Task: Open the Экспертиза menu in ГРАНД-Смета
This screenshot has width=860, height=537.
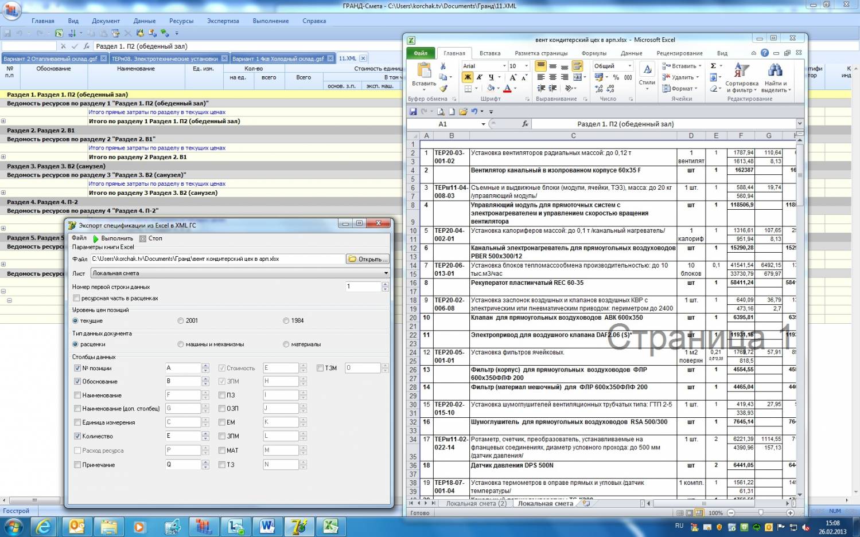Action: [x=223, y=21]
